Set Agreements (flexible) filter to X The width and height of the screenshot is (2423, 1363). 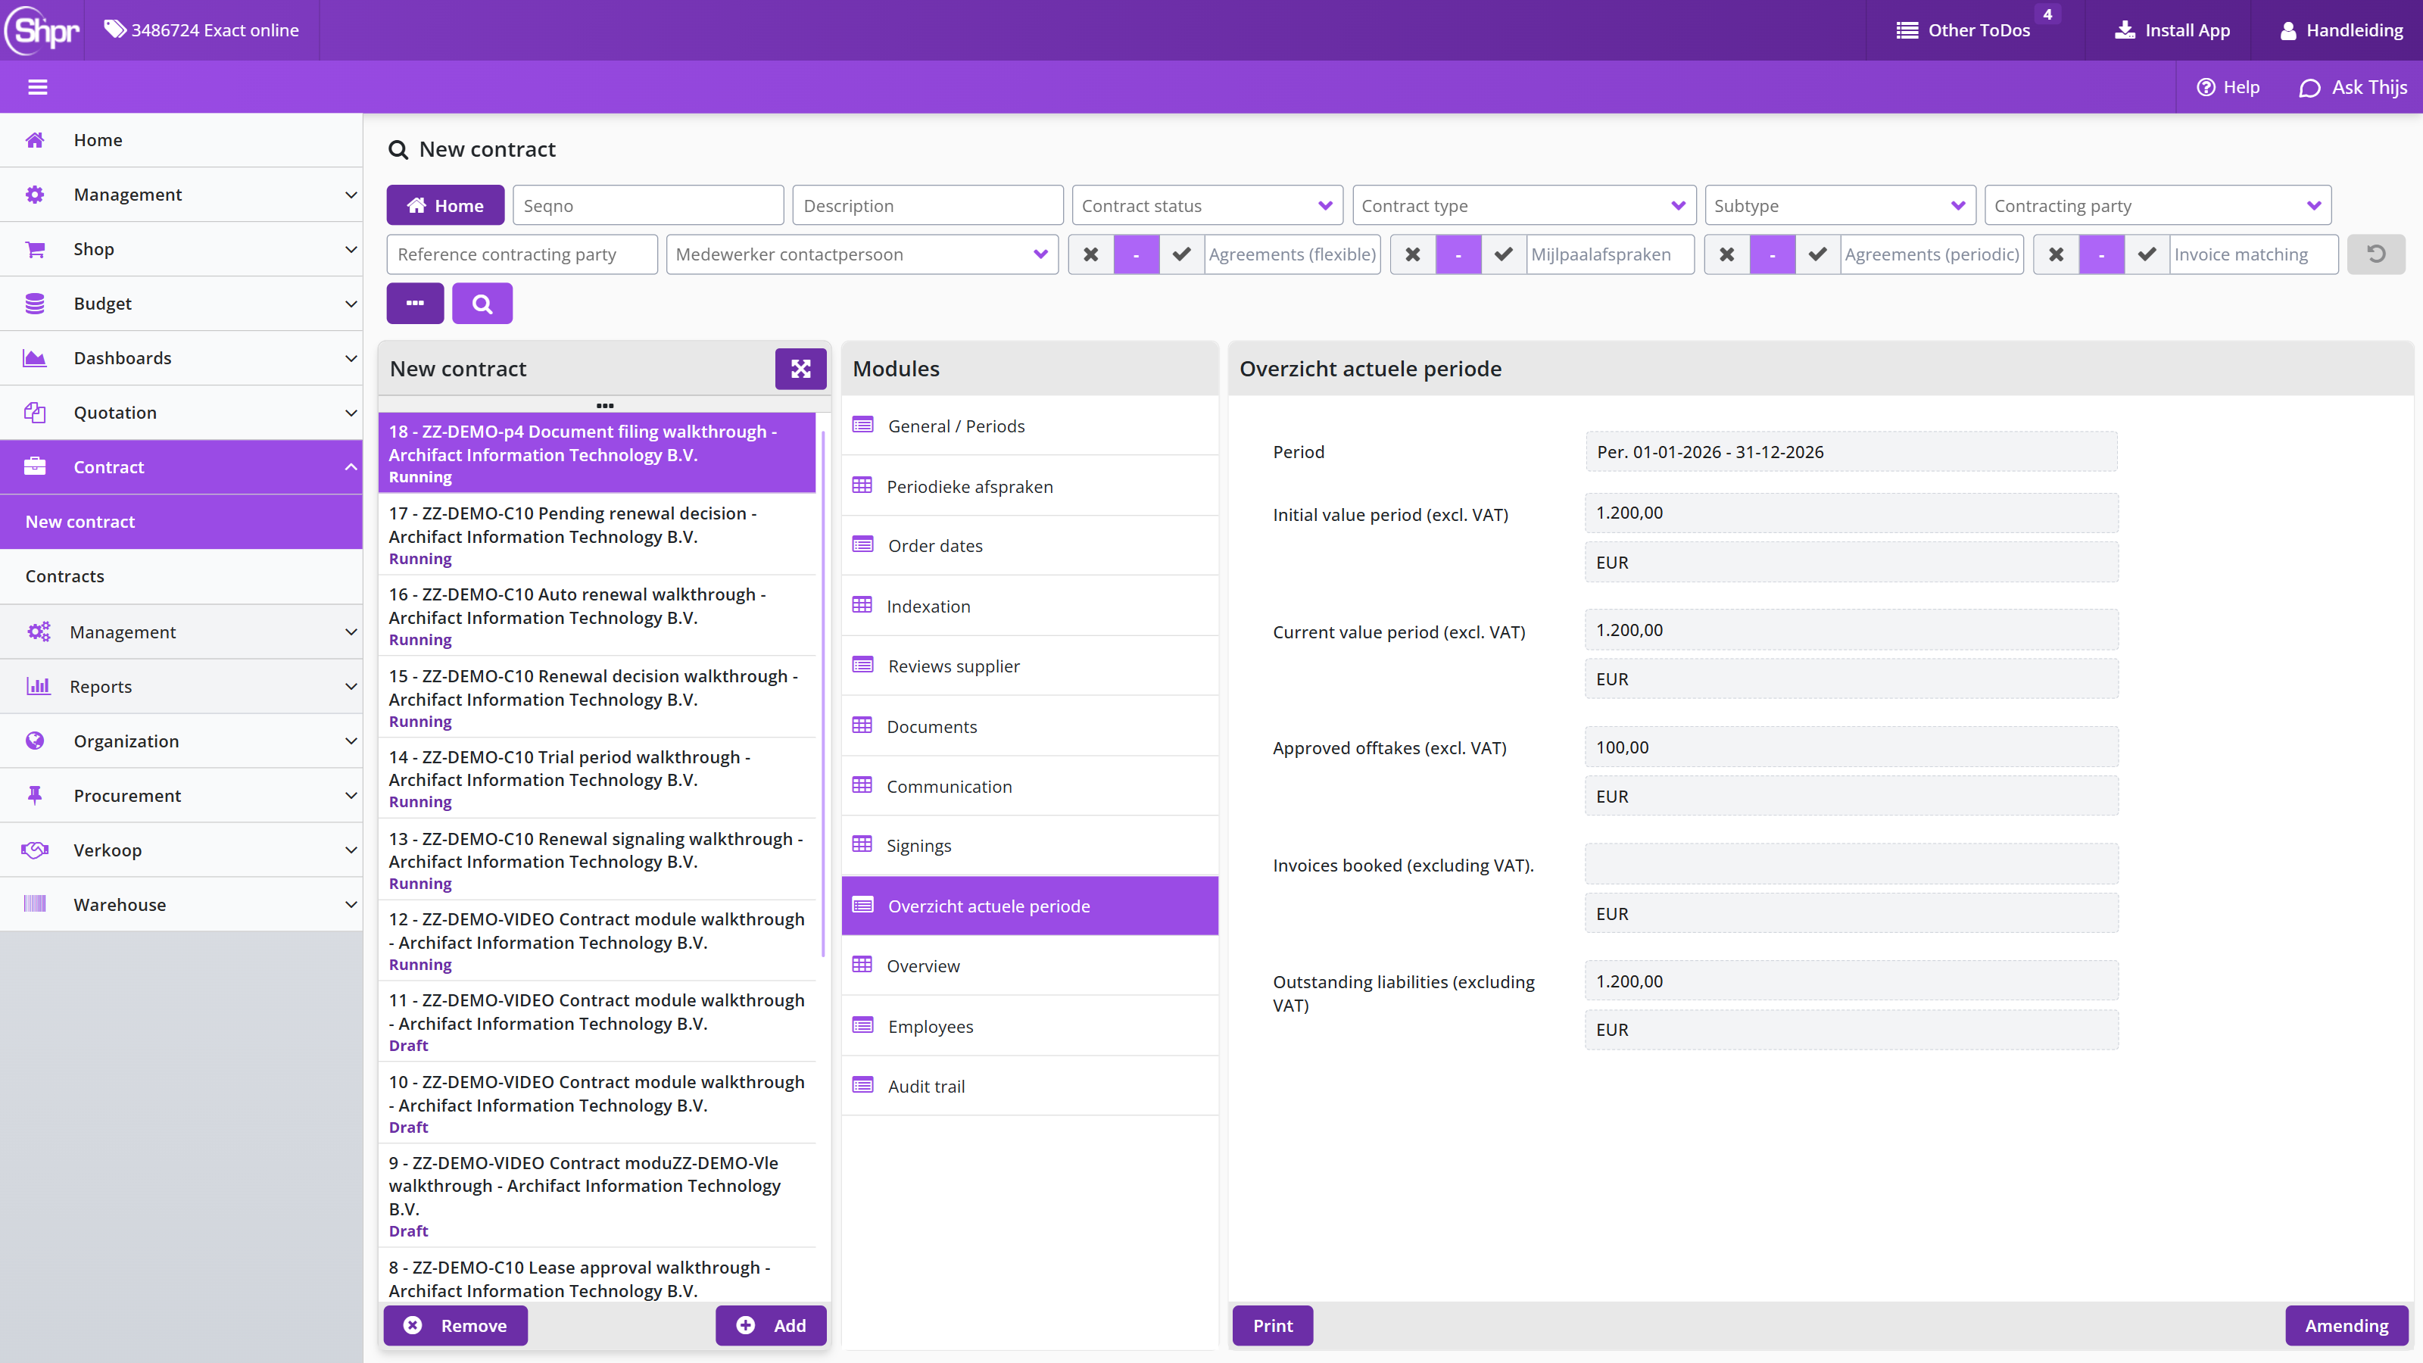[x=1091, y=254]
